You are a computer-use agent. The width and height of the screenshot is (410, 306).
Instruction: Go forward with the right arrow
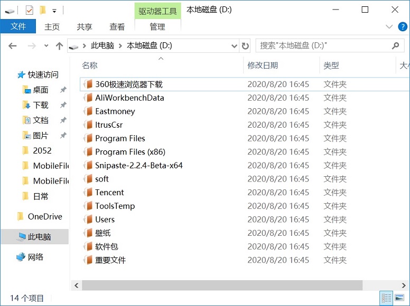pos(32,46)
